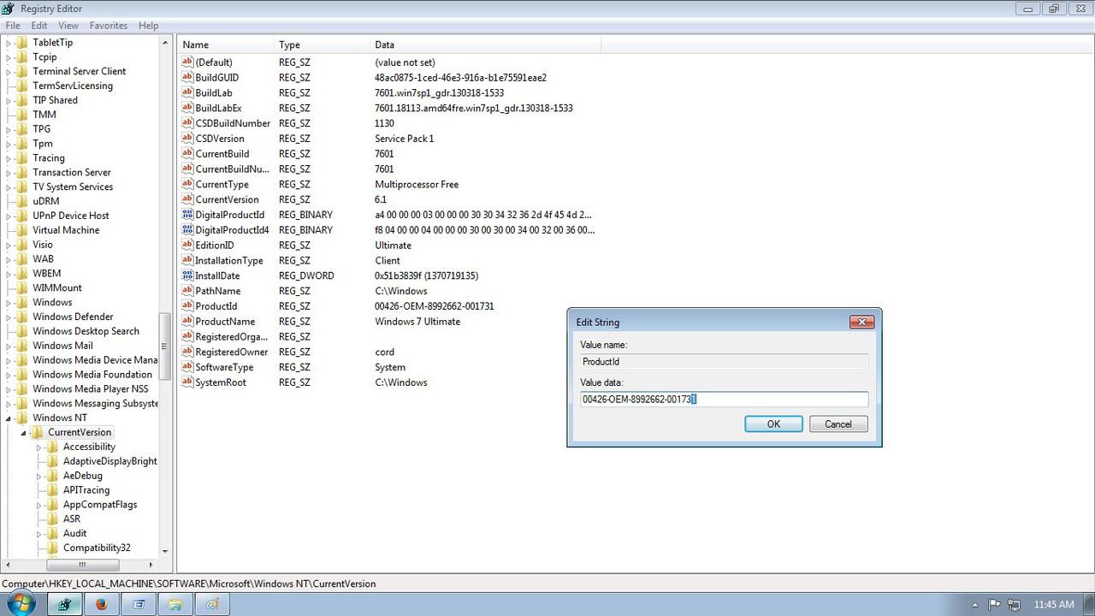Click the DigitalProductId4 binary value icon
The image size is (1095, 616).
(187, 230)
